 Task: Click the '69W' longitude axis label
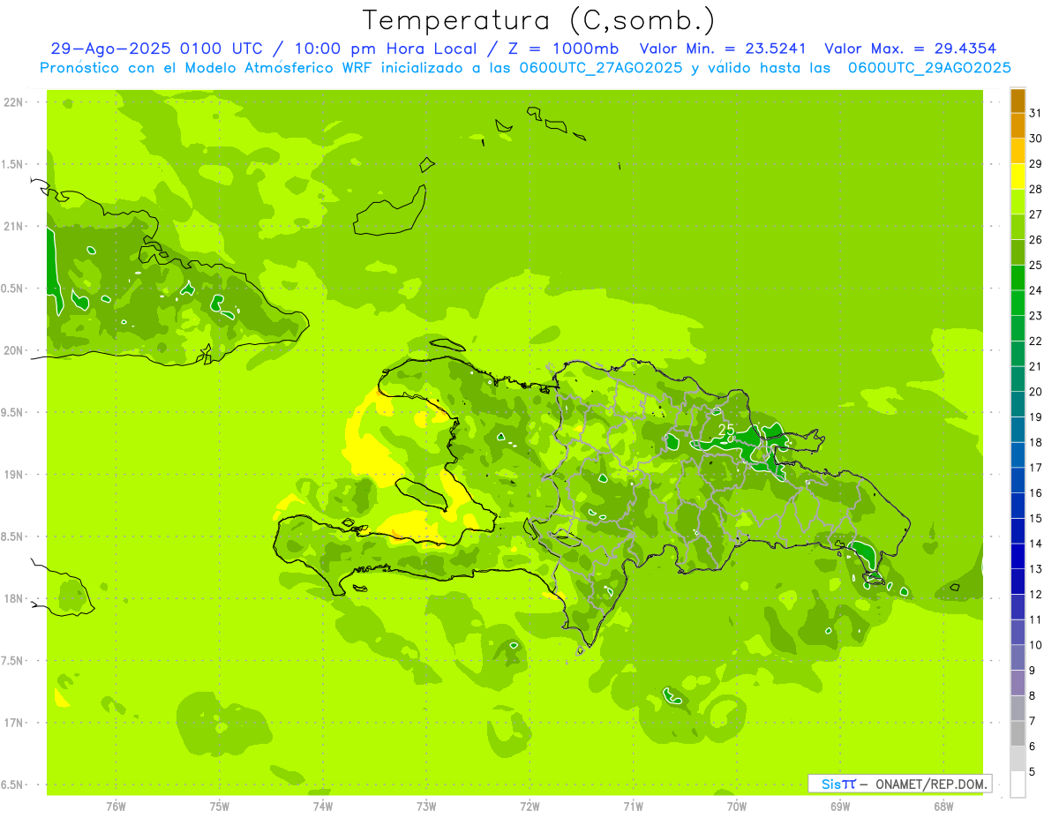[840, 807]
